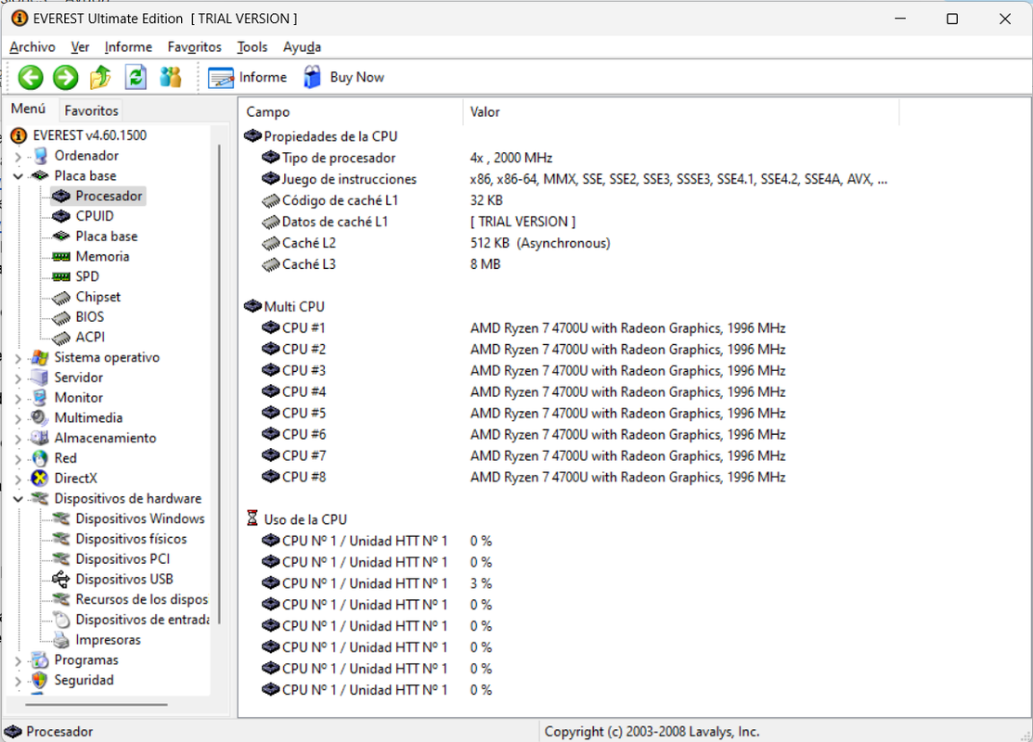Click the 3 % CPU usage value
Screen dimensions: 1033x742
coord(481,584)
